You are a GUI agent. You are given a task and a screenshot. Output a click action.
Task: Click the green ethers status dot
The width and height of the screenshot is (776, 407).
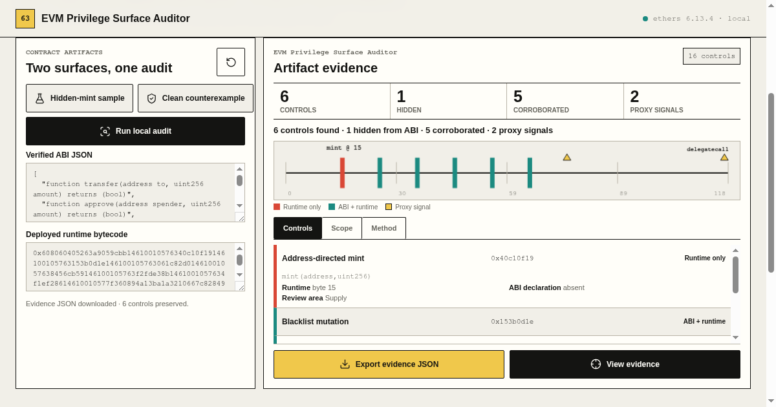coord(645,19)
